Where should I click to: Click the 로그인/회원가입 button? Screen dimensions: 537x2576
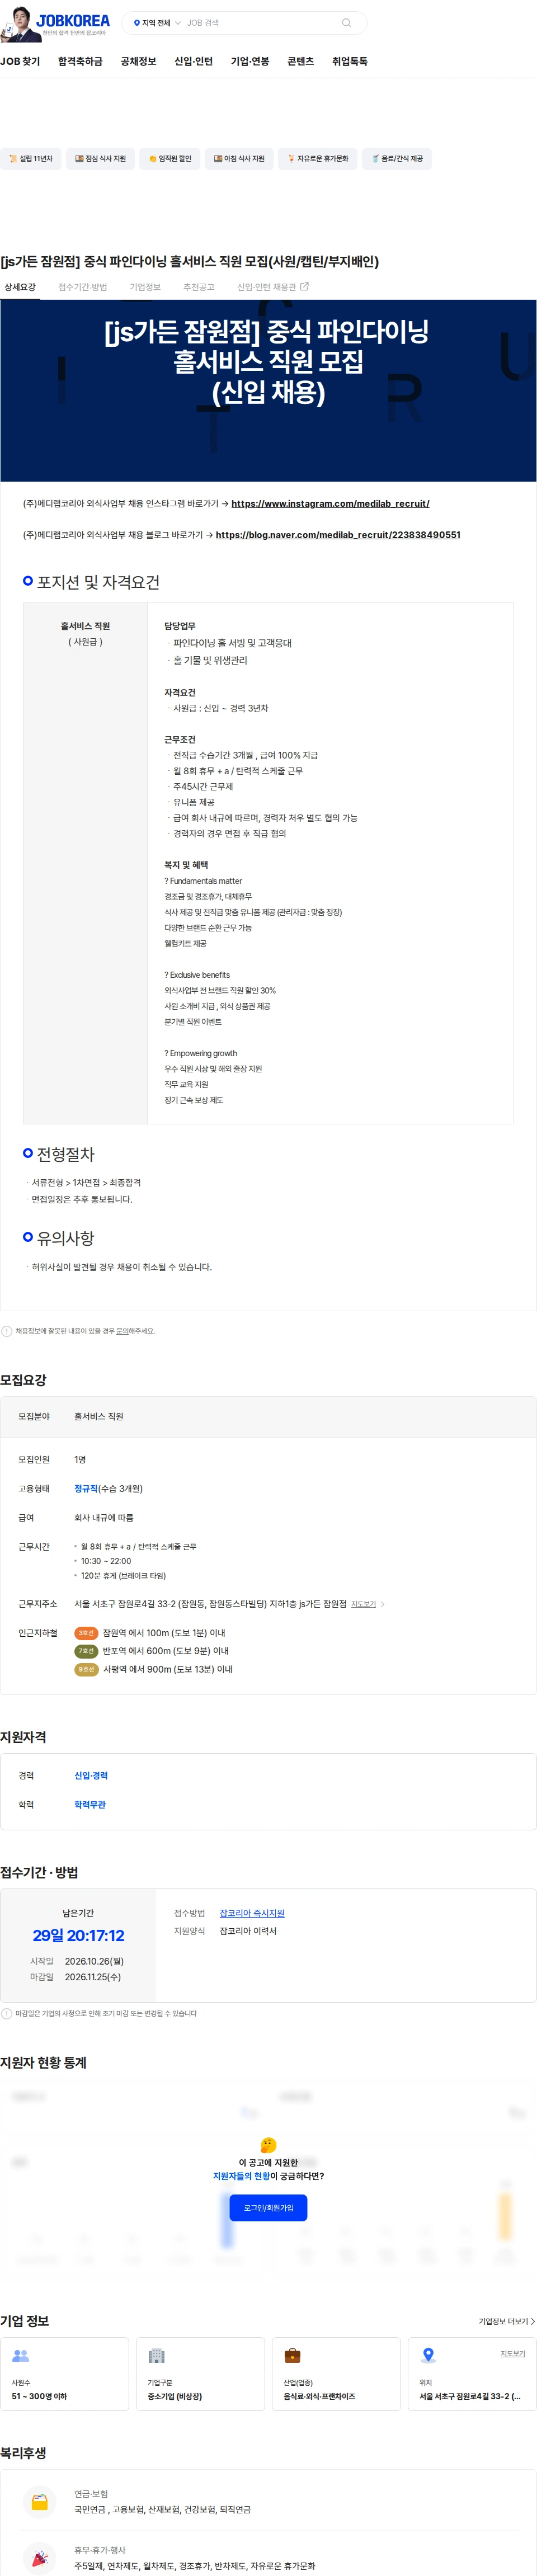[x=268, y=2208]
